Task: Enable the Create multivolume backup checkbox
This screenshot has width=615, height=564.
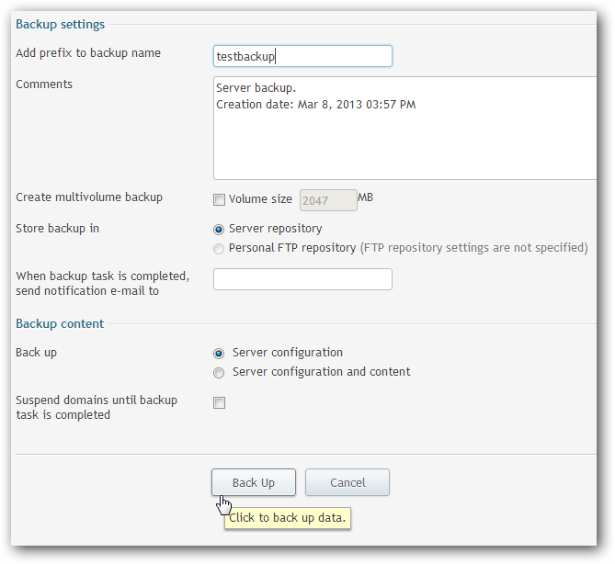Action: coord(219,200)
